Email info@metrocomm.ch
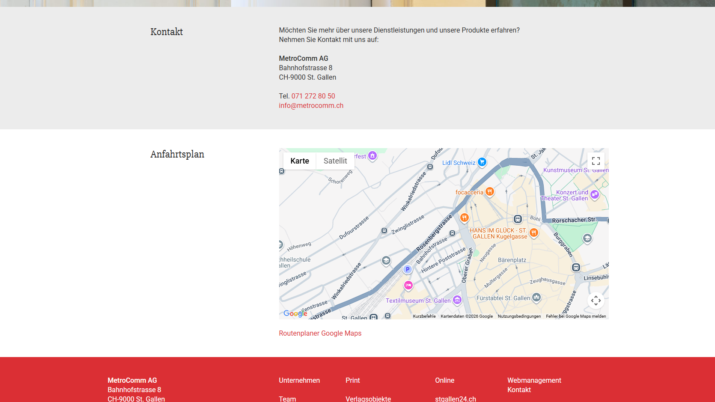The image size is (715, 402). point(311,105)
